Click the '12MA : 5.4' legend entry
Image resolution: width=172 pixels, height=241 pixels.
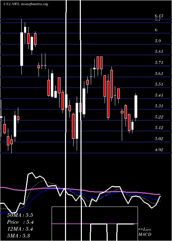coord(20,229)
